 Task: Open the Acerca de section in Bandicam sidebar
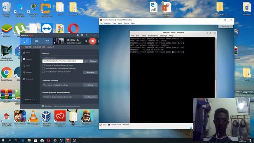tap(28, 79)
